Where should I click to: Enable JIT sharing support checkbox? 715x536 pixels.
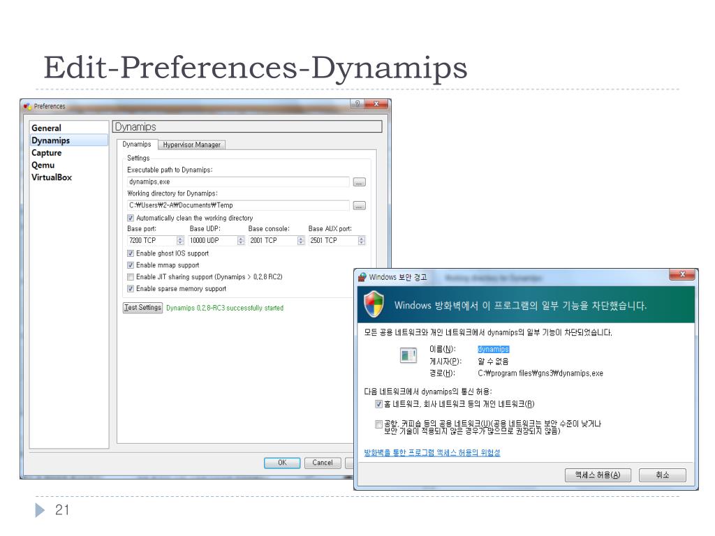point(131,277)
